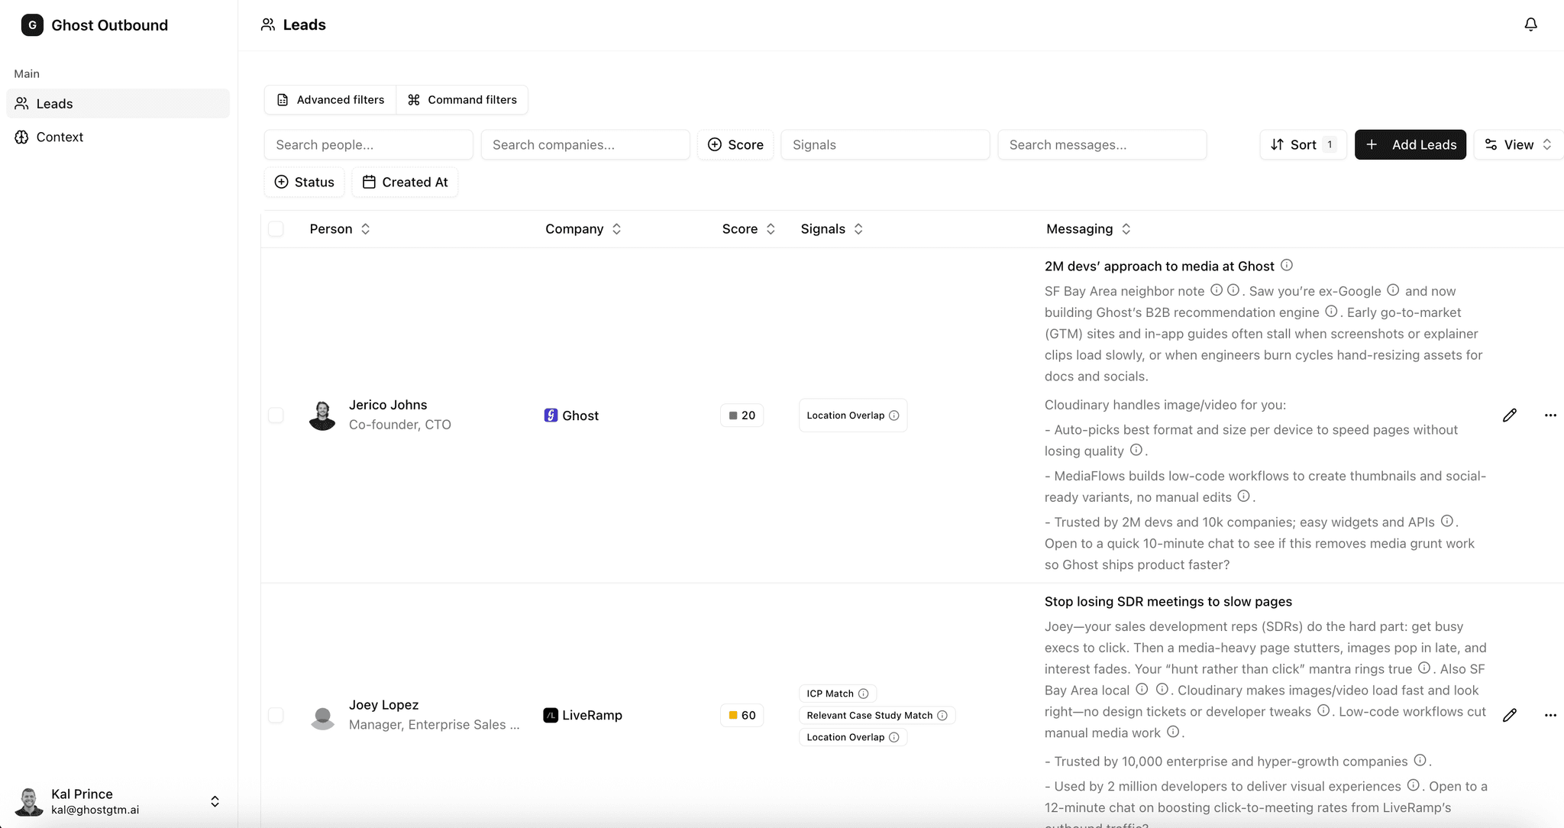This screenshot has height=828, width=1564.
Task: Sort by the Messaging column
Action: click(x=1088, y=229)
